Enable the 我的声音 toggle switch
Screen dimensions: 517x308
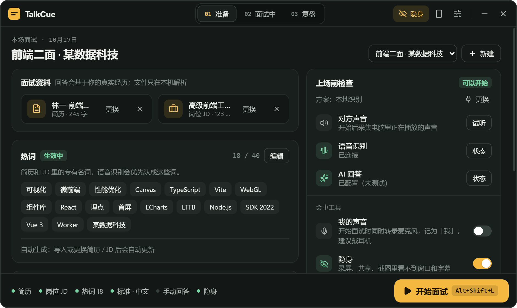[x=482, y=231]
